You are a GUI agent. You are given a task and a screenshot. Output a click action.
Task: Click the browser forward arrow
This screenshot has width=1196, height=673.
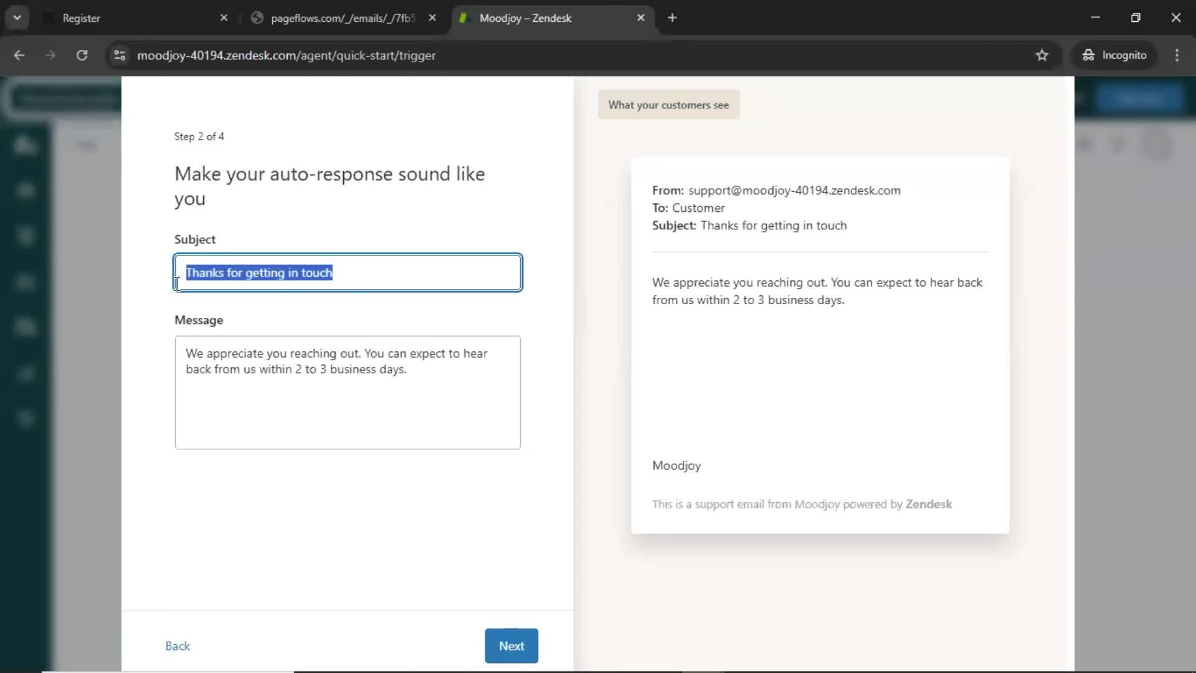(x=50, y=55)
